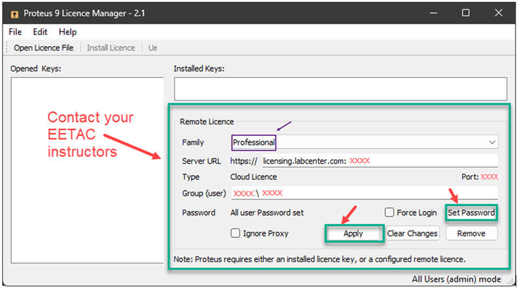Viewport: 520px width, 289px height.
Task: Click the Apply button
Action: pyautogui.click(x=353, y=233)
